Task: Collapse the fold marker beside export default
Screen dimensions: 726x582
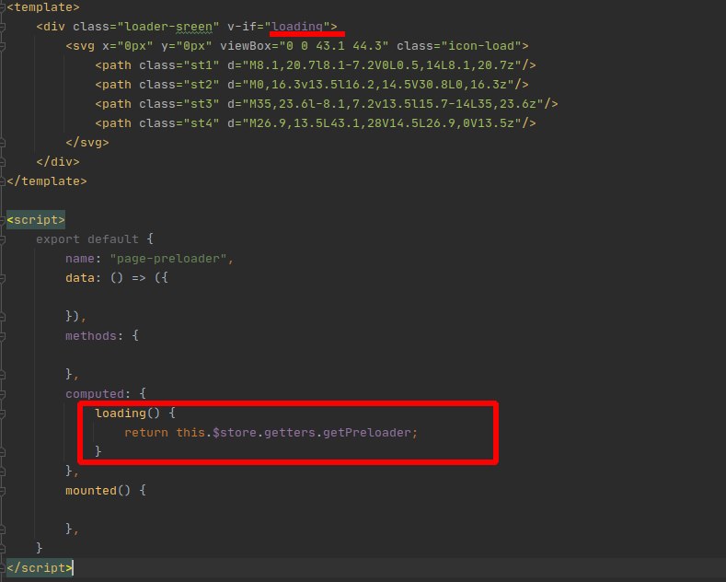Action: point(3,239)
